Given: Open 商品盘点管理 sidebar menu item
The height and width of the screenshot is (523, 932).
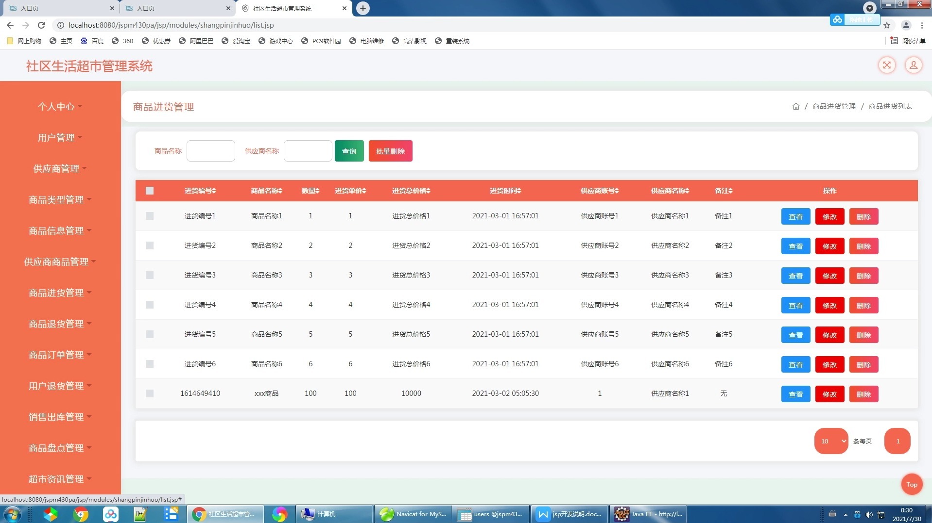Looking at the screenshot, I should (60, 448).
